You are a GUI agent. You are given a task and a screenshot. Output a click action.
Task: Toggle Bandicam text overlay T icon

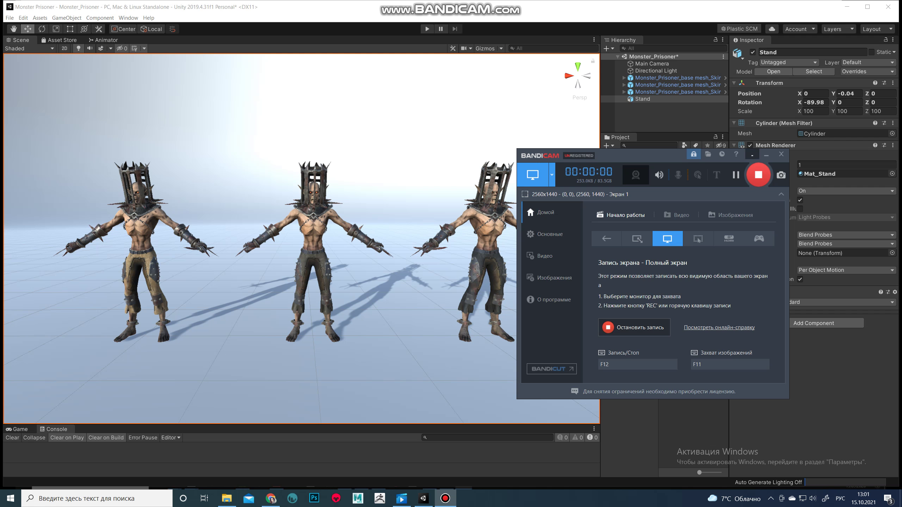click(x=716, y=175)
